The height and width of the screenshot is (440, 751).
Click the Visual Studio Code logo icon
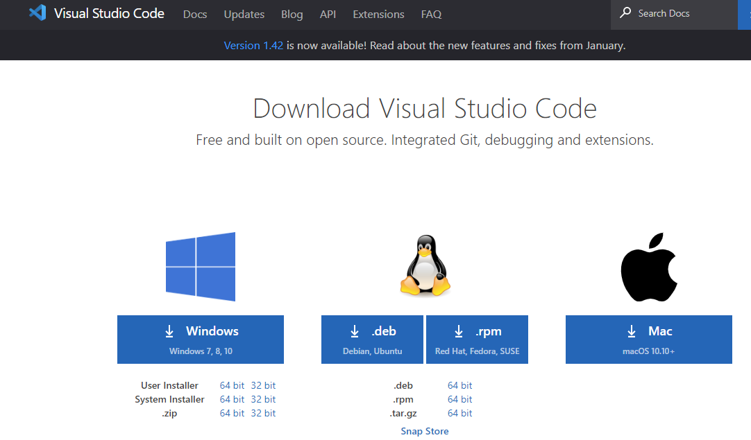(x=37, y=13)
